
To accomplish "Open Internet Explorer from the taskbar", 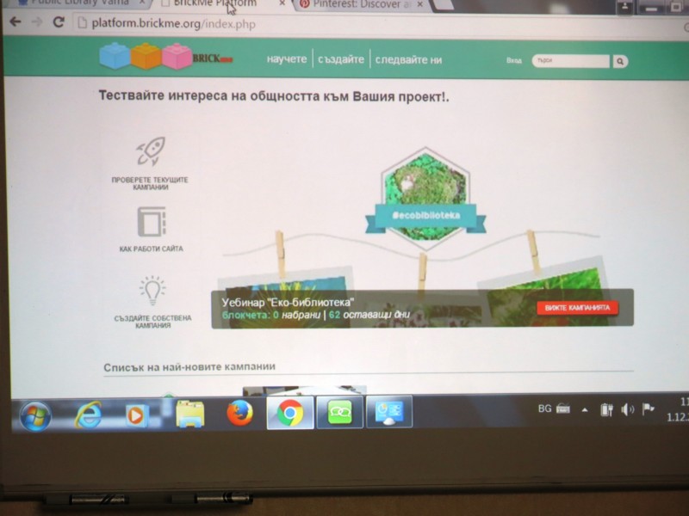I will pyautogui.click(x=88, y=415).
